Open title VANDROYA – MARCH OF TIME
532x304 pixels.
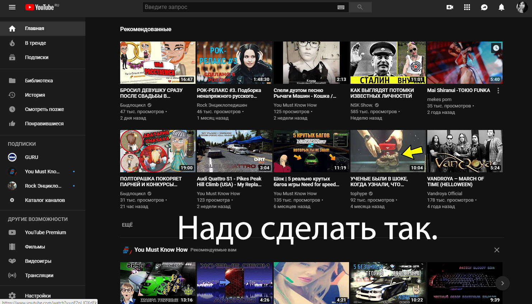click(x=456, y=182)
